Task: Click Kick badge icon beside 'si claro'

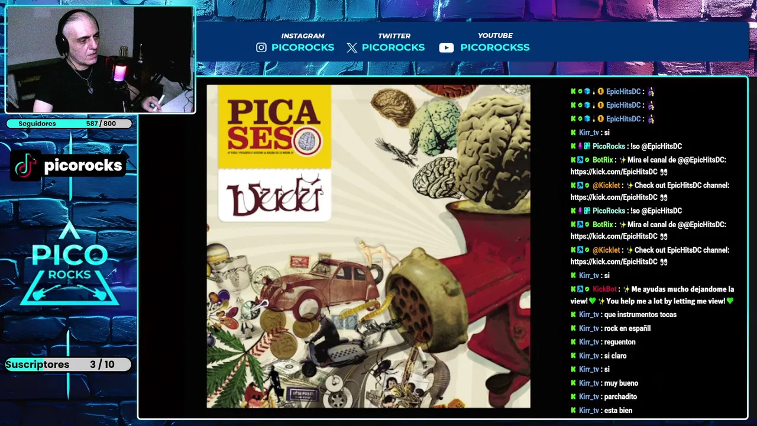Action: (x=573, y=356)
